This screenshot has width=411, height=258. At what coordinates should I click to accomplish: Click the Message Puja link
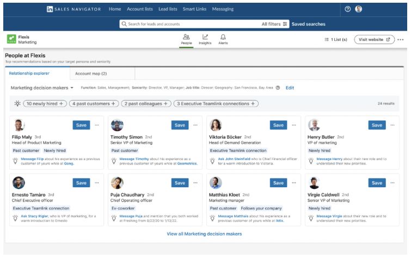click(x=131, y=216)
